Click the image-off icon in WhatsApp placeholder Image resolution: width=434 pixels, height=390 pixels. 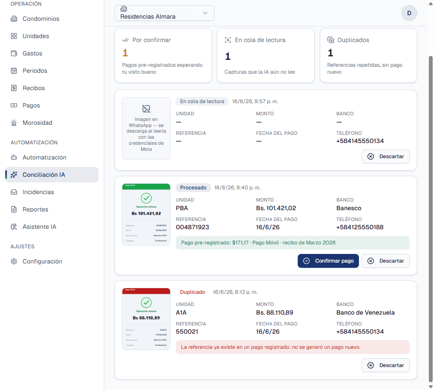[146, 109]
